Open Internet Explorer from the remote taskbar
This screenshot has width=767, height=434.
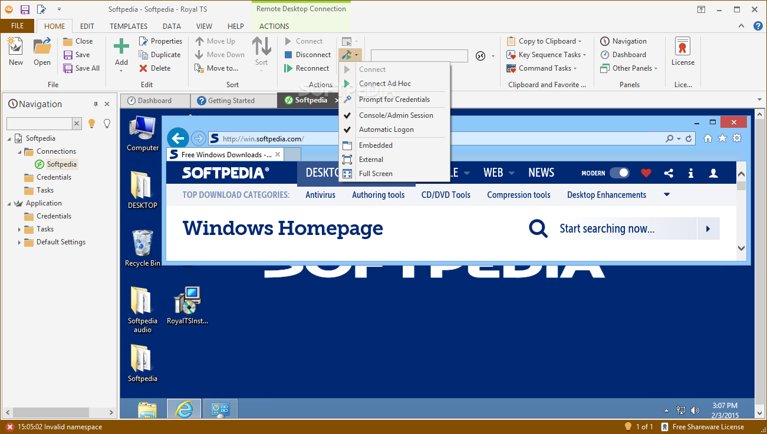click(x=184, y=410)
